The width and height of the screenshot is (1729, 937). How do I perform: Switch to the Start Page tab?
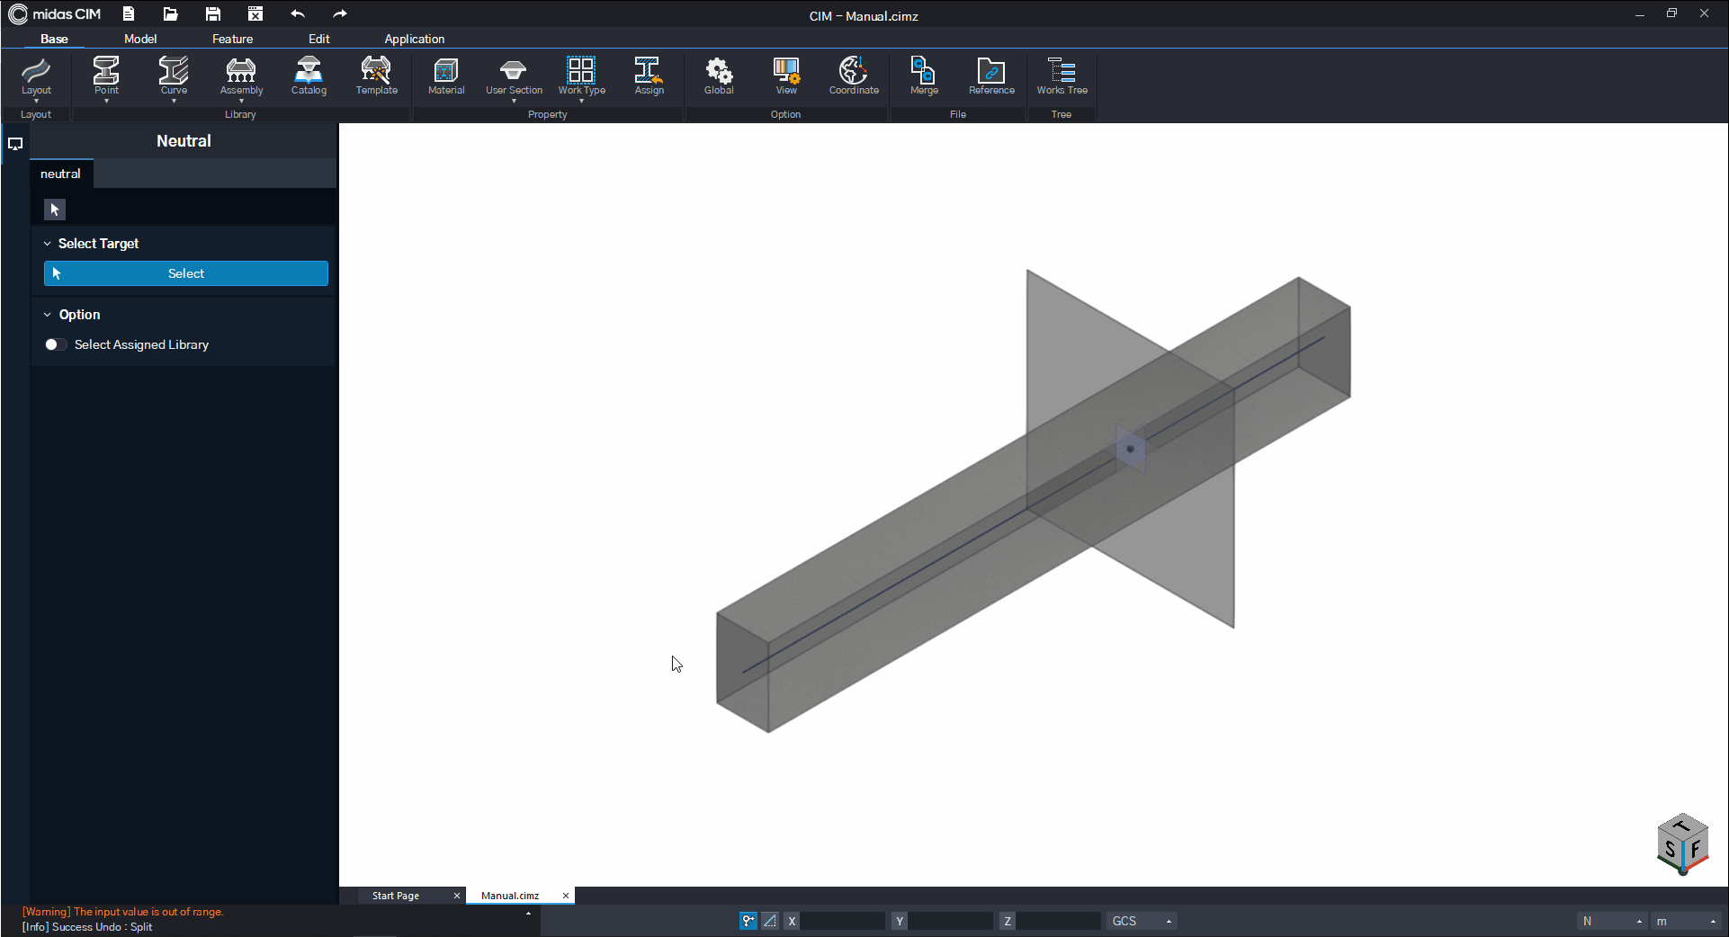(x=396, y=896)
